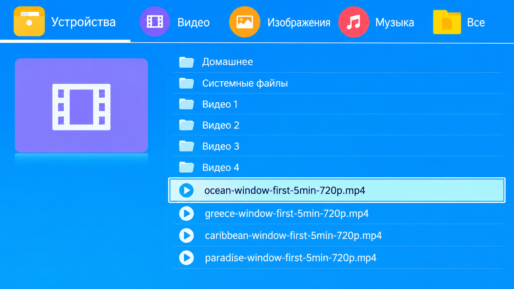This screenshot has width=514, height=289.
Task: Click play icon for paradise-window video
Action: [x=187, y=258]
